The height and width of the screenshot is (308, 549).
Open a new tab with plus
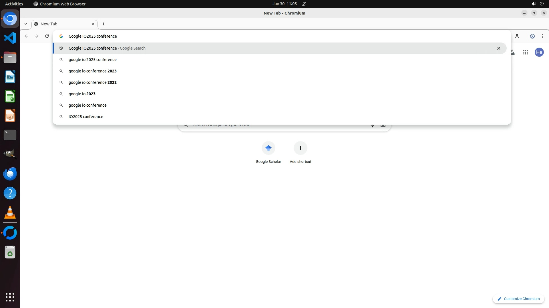(104, 24)
